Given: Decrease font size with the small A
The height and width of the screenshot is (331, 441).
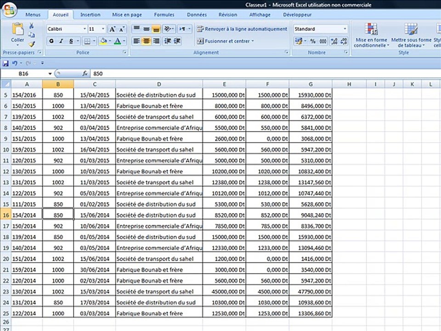Looking at the screenshot, I should (x=122, y=29).
